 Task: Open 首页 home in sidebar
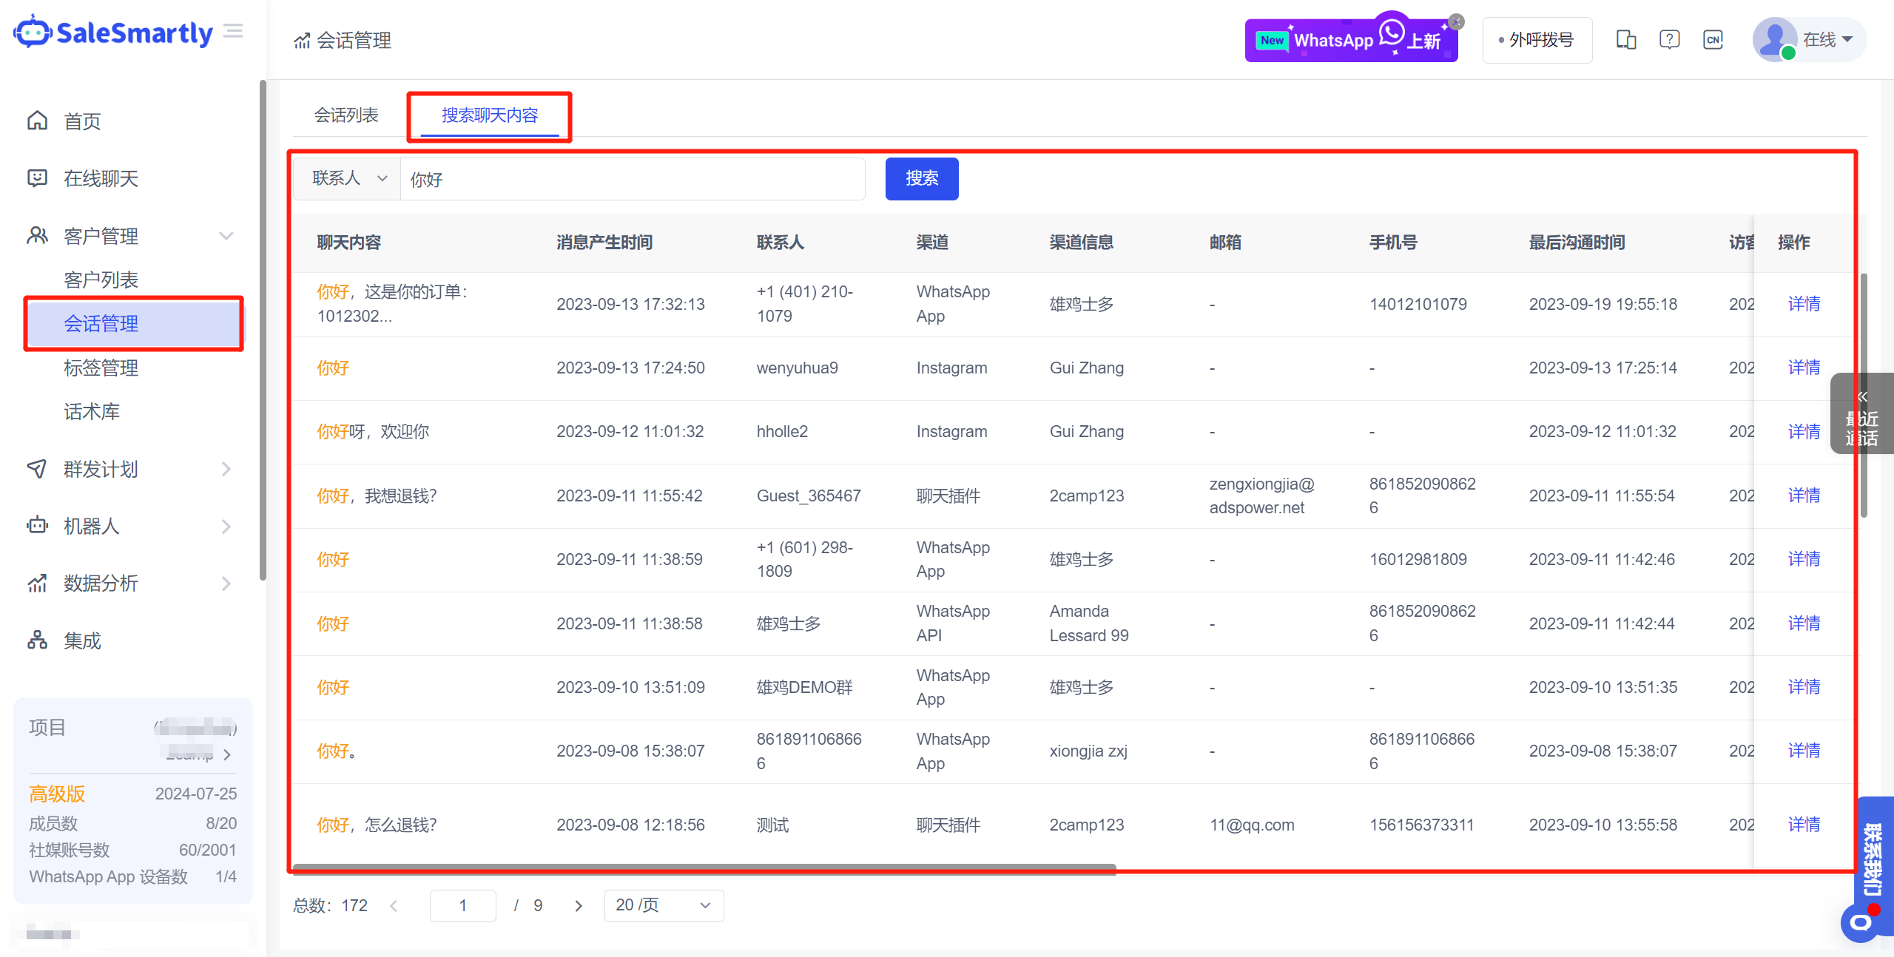82,121
